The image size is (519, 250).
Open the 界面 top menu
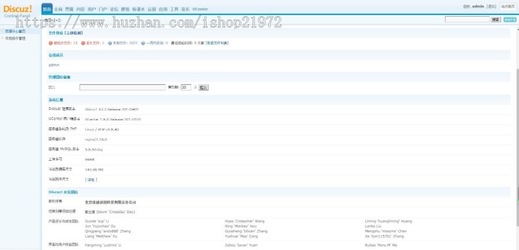click(69, 9)
